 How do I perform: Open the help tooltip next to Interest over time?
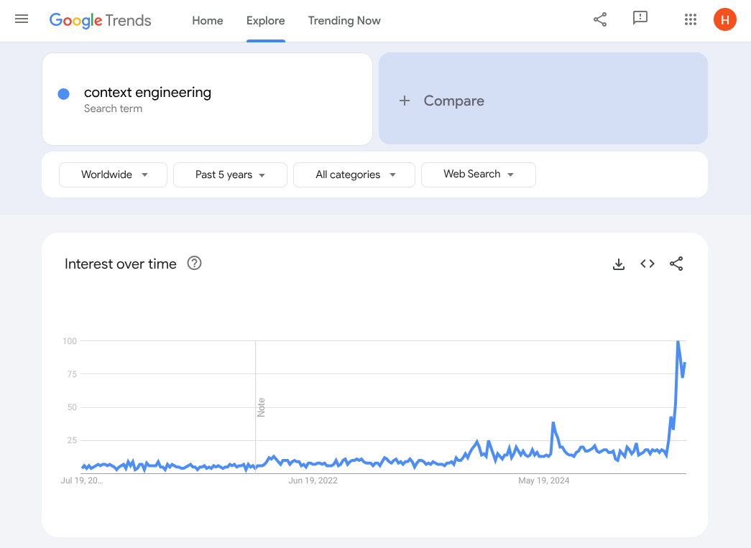pyautogui.click(x=194, y=264)
